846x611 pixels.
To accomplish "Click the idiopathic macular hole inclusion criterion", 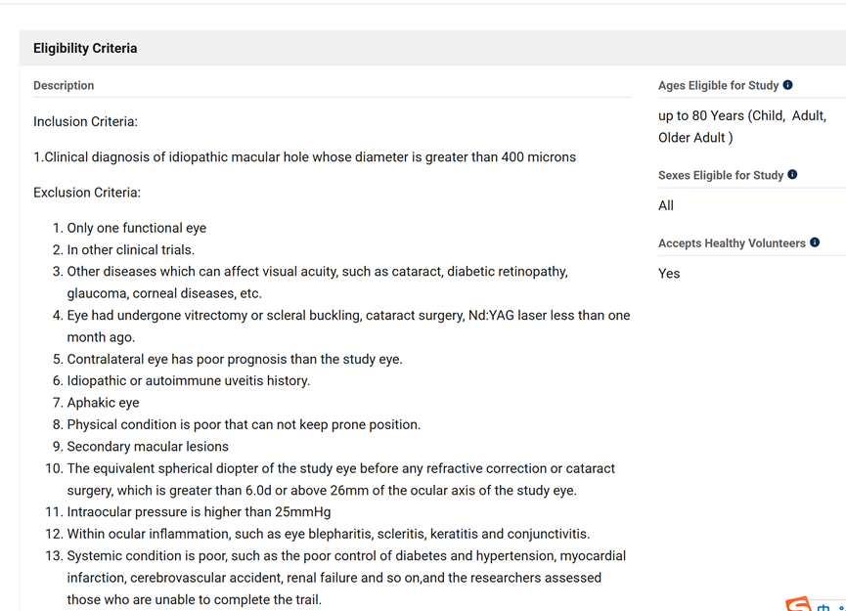I will [x=304, y=157].
